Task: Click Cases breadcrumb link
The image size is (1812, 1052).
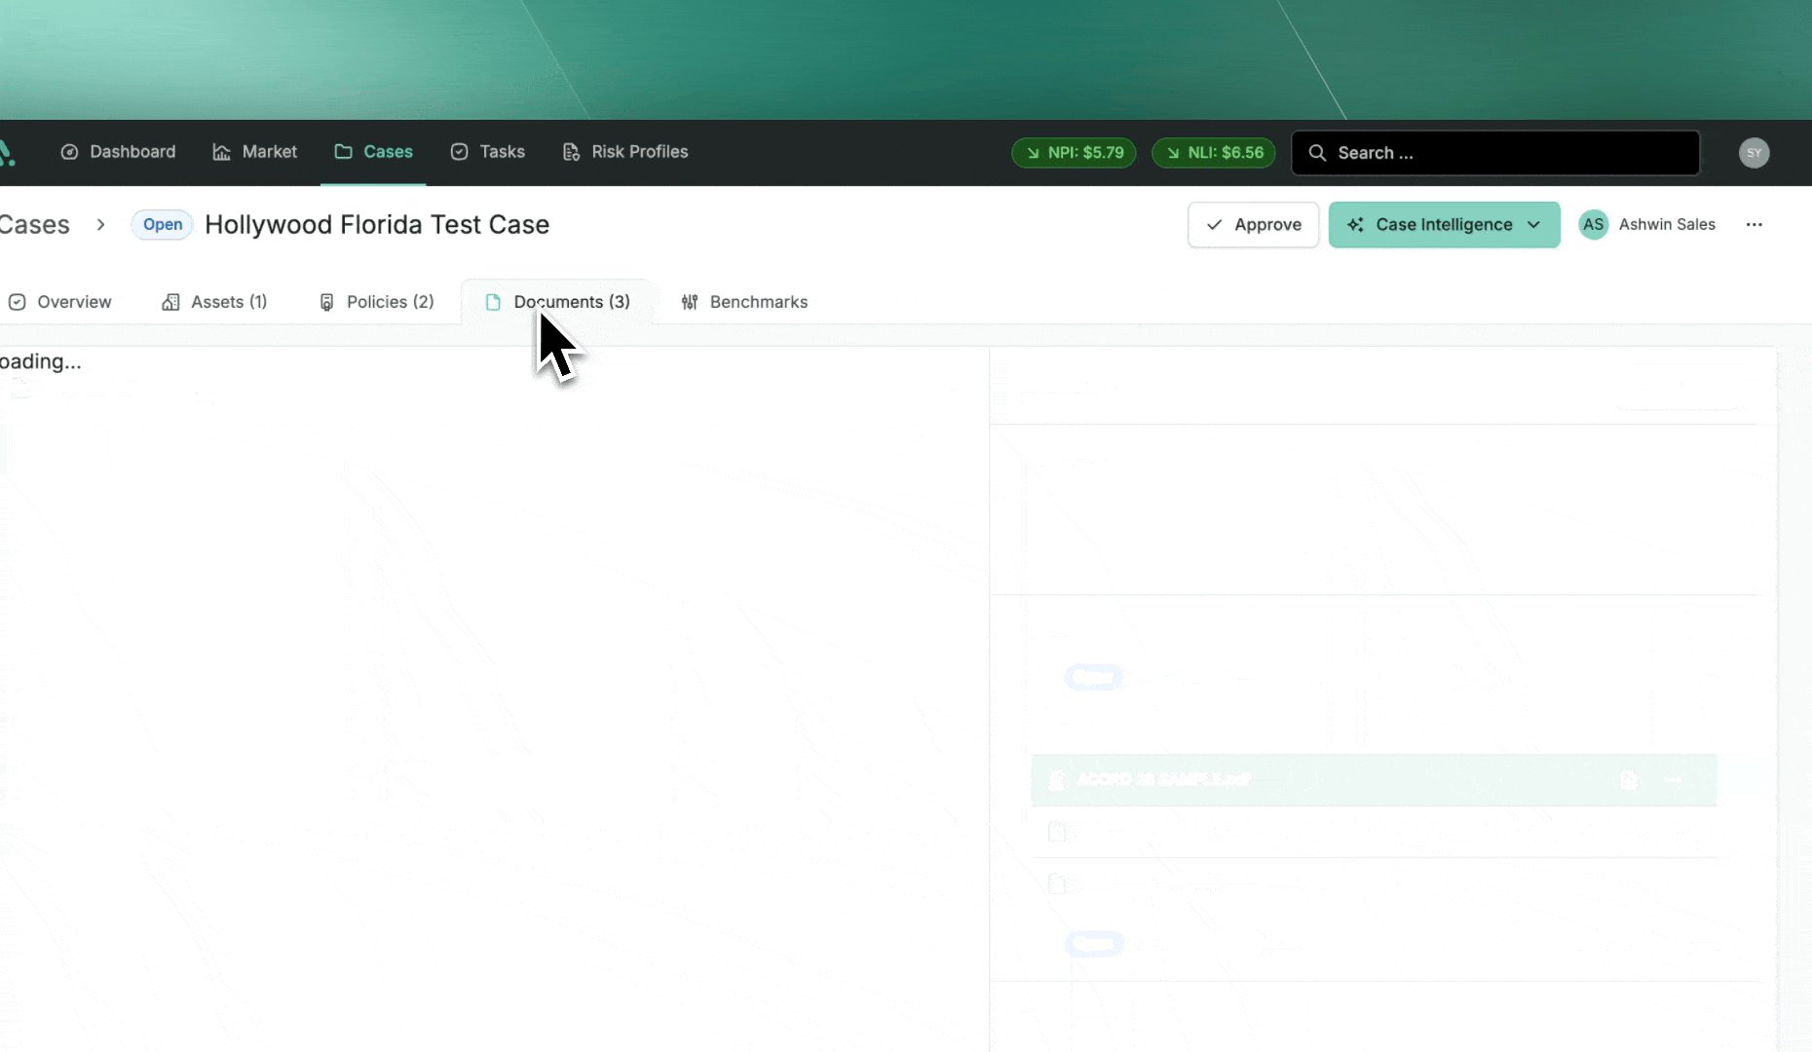Action: click(x=35, y=225)
